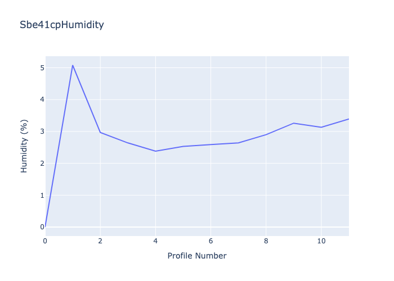Click x-axis tick label 4

coord(155,241)
